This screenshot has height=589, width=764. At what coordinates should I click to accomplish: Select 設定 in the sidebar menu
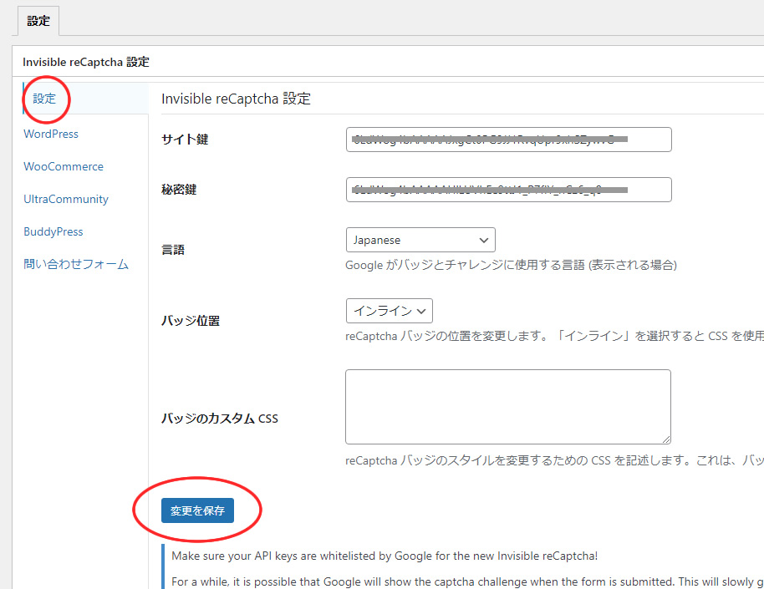(x=44, y=99)
